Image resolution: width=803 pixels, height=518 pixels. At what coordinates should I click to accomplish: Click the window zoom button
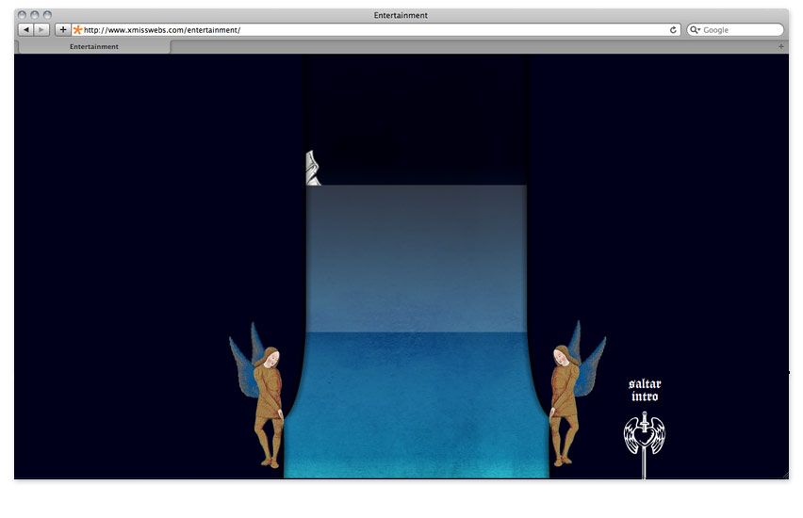47,15
